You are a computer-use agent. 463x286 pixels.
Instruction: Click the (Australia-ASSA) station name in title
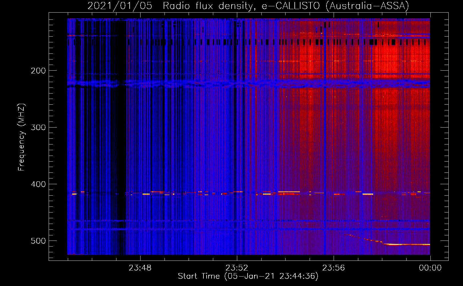[367, 6]
